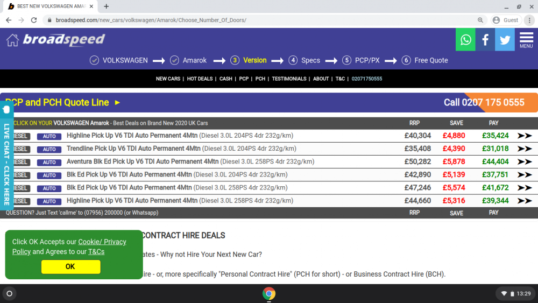This screenshot has width=538, height=303.
Task: Select step 3 Version
Action: click(249, 60)
